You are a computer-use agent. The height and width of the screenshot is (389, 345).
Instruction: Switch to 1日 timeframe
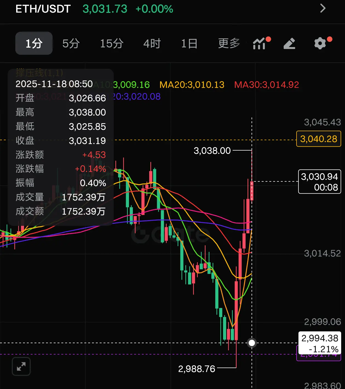(189, 43)
